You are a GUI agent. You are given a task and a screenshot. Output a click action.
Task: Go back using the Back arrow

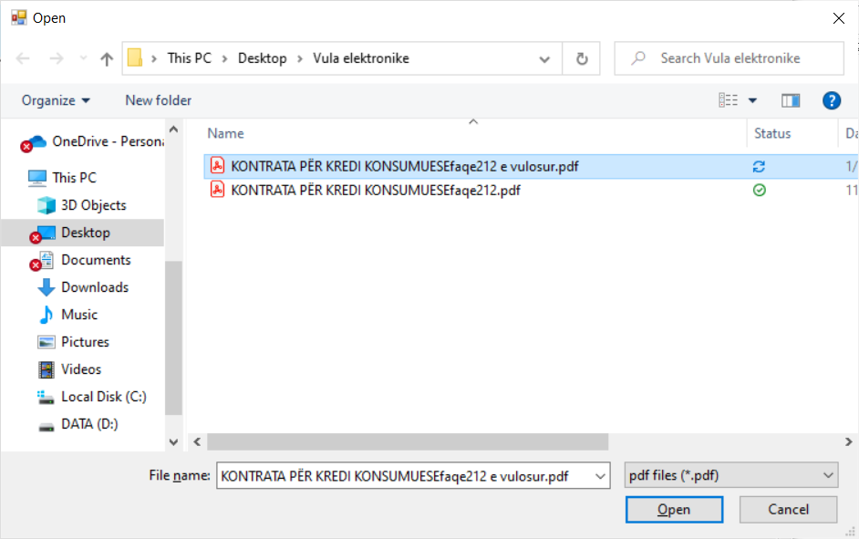23,58
